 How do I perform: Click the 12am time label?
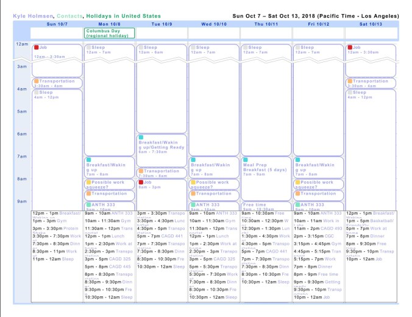tap(22, 44)
